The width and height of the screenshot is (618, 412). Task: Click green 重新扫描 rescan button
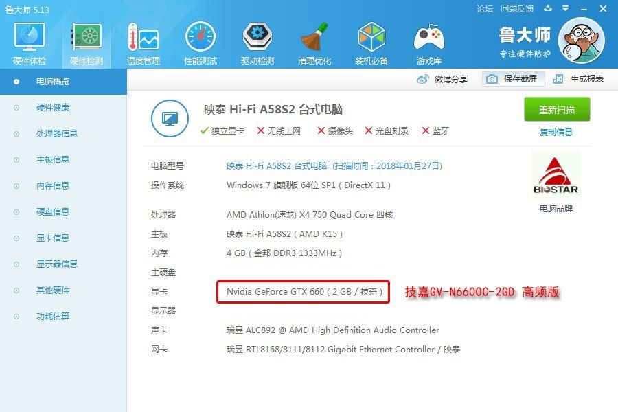click(x=556, y=110)
